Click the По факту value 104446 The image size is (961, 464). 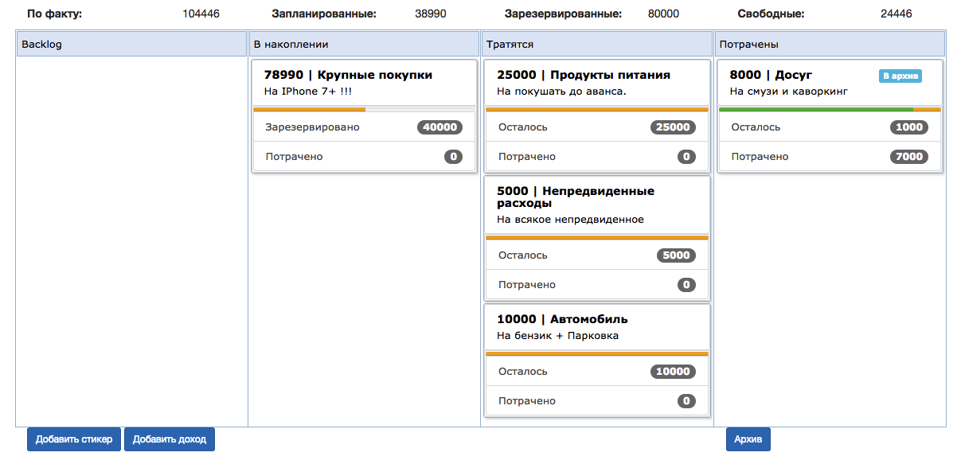(x=201, y=14)
